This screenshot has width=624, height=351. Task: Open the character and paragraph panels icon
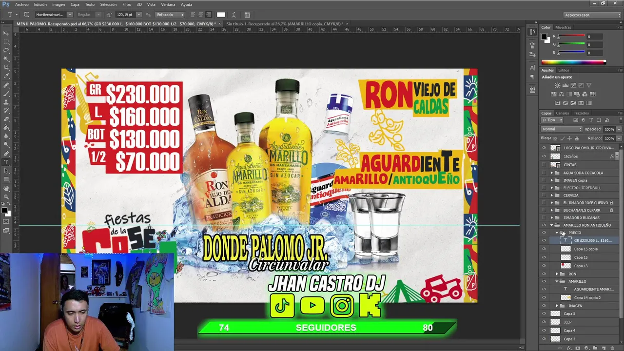point(247,15)
